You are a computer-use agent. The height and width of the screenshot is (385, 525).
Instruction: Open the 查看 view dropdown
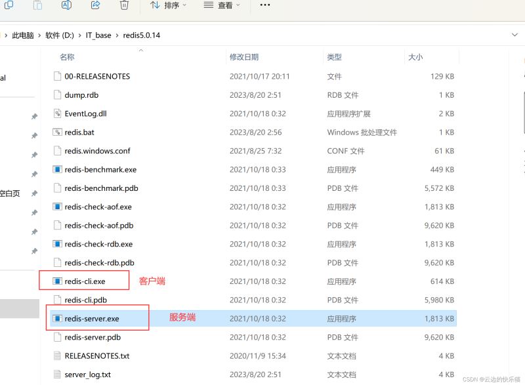pyautogui.click(x=222, y=5)
